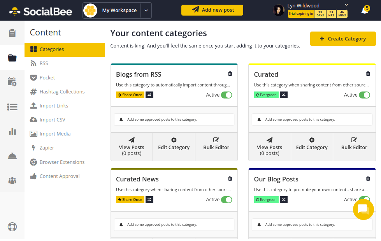Screen dimensions: 381x241
Task: Click the workspace honeycomb avatar
Action: (90, 11)
